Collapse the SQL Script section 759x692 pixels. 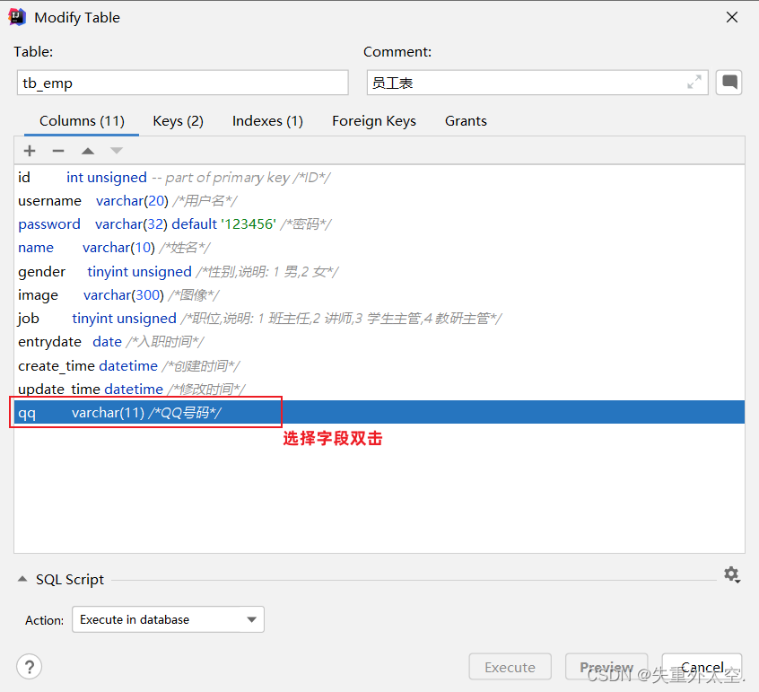tap(22, 579)
